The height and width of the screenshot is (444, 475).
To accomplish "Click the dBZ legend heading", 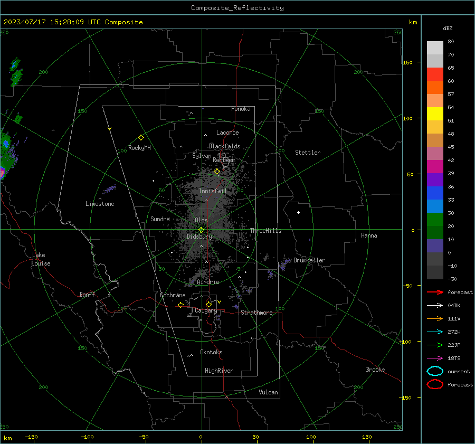I will [448, 28].
